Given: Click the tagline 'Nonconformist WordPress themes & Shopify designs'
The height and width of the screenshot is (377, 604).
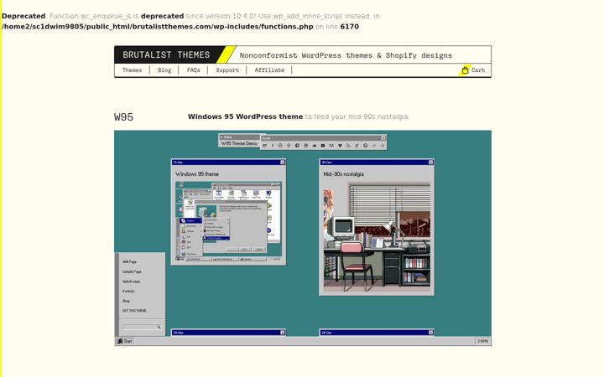Looking at the screenshot, I should tap(346, 55).
